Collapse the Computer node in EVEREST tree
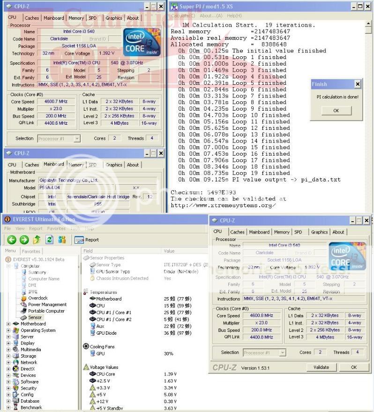This screenshot has width=374, height=412. [8, 266]
